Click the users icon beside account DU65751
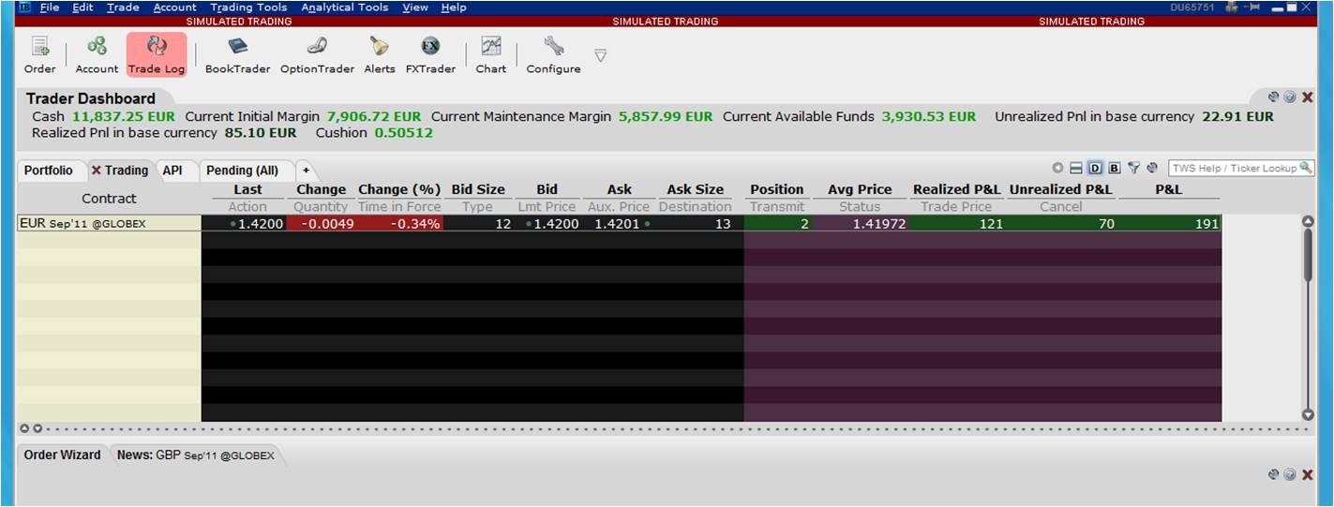Screen dimensions: 1334x507 [1232, 7]
